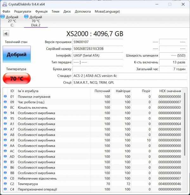Select the Небезпечних відключень attribute name
Screen dimensions: 190x195
(37, 178)
